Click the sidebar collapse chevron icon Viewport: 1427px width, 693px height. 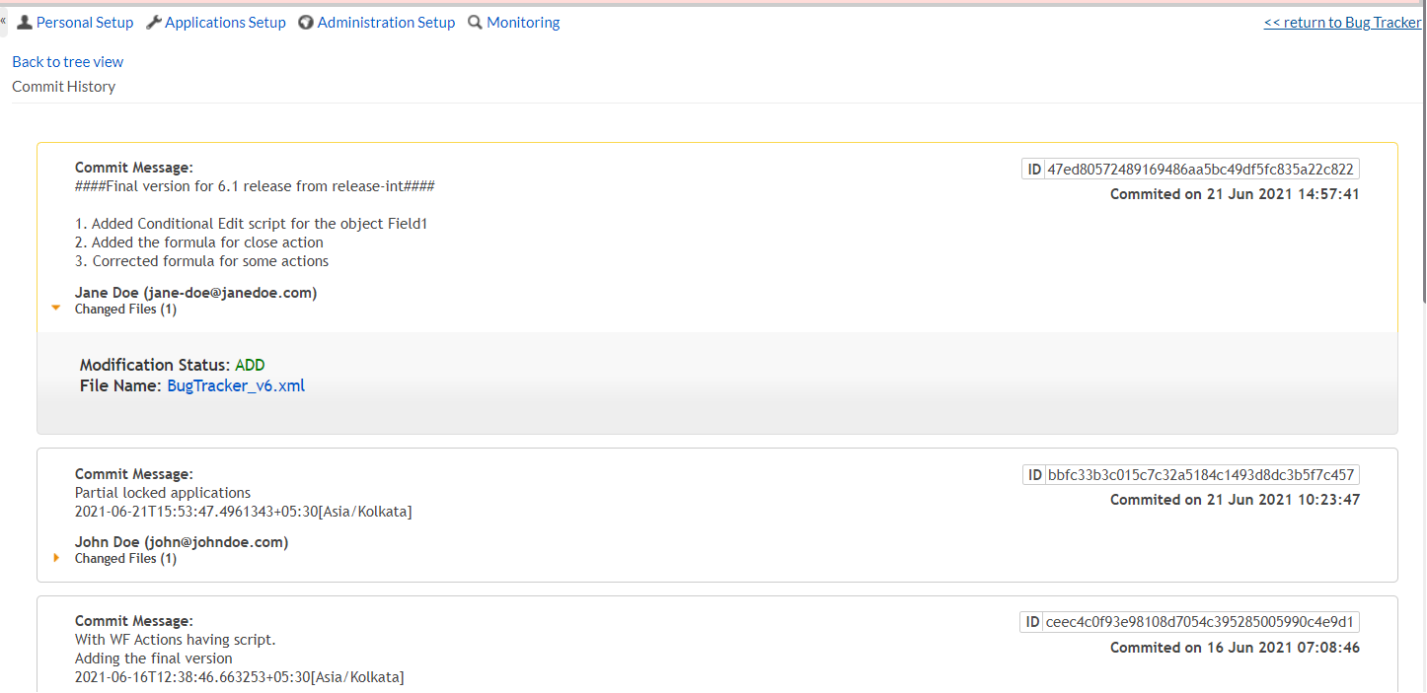3,20
